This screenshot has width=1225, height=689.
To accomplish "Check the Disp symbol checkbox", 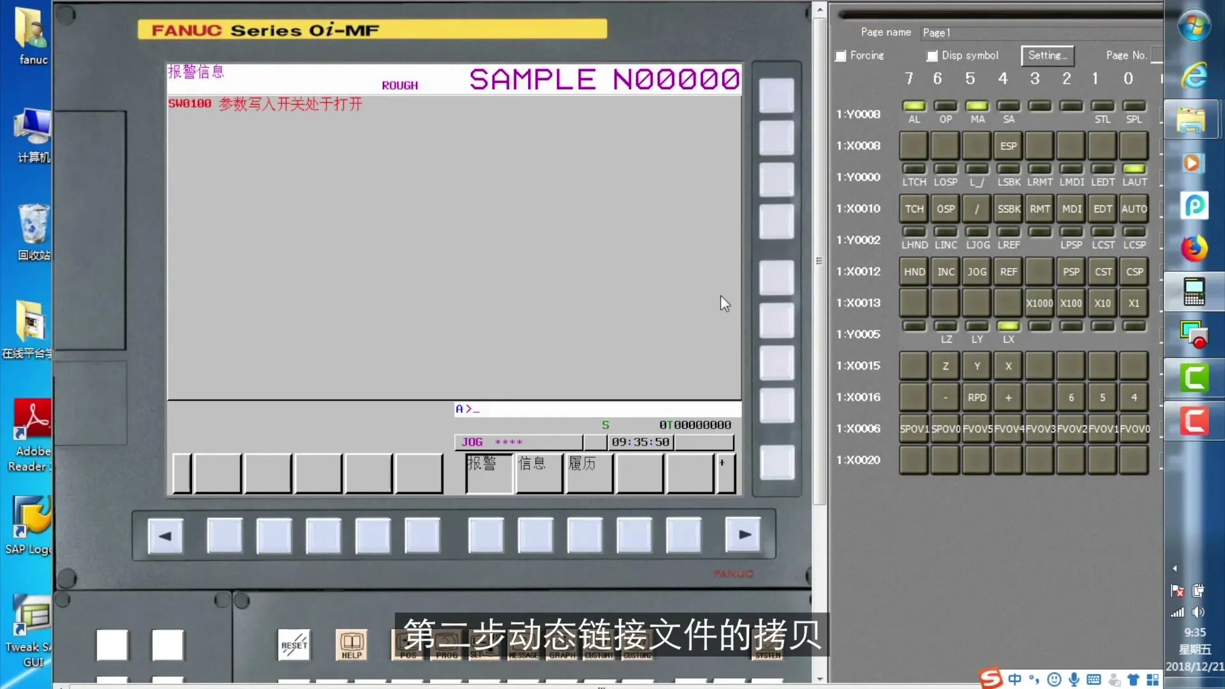I will pos(932,56).
